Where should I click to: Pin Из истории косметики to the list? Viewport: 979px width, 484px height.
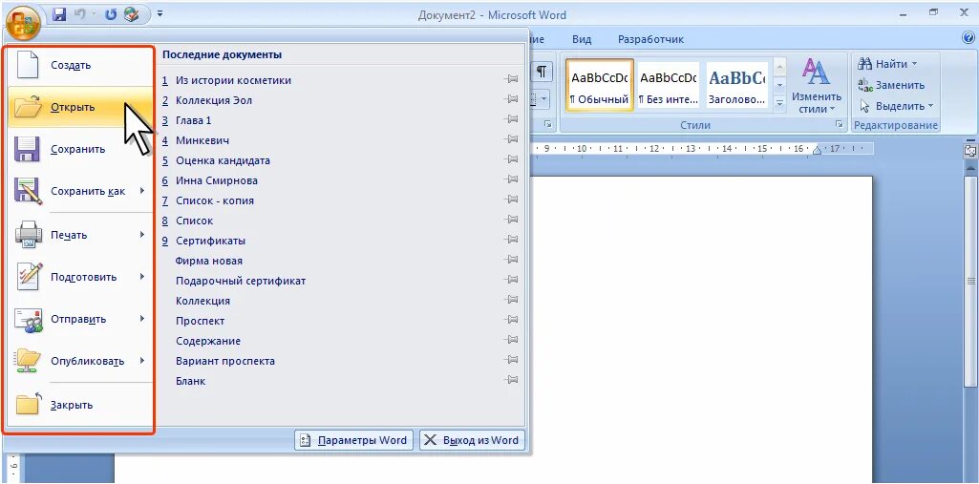tap(511, 79)
